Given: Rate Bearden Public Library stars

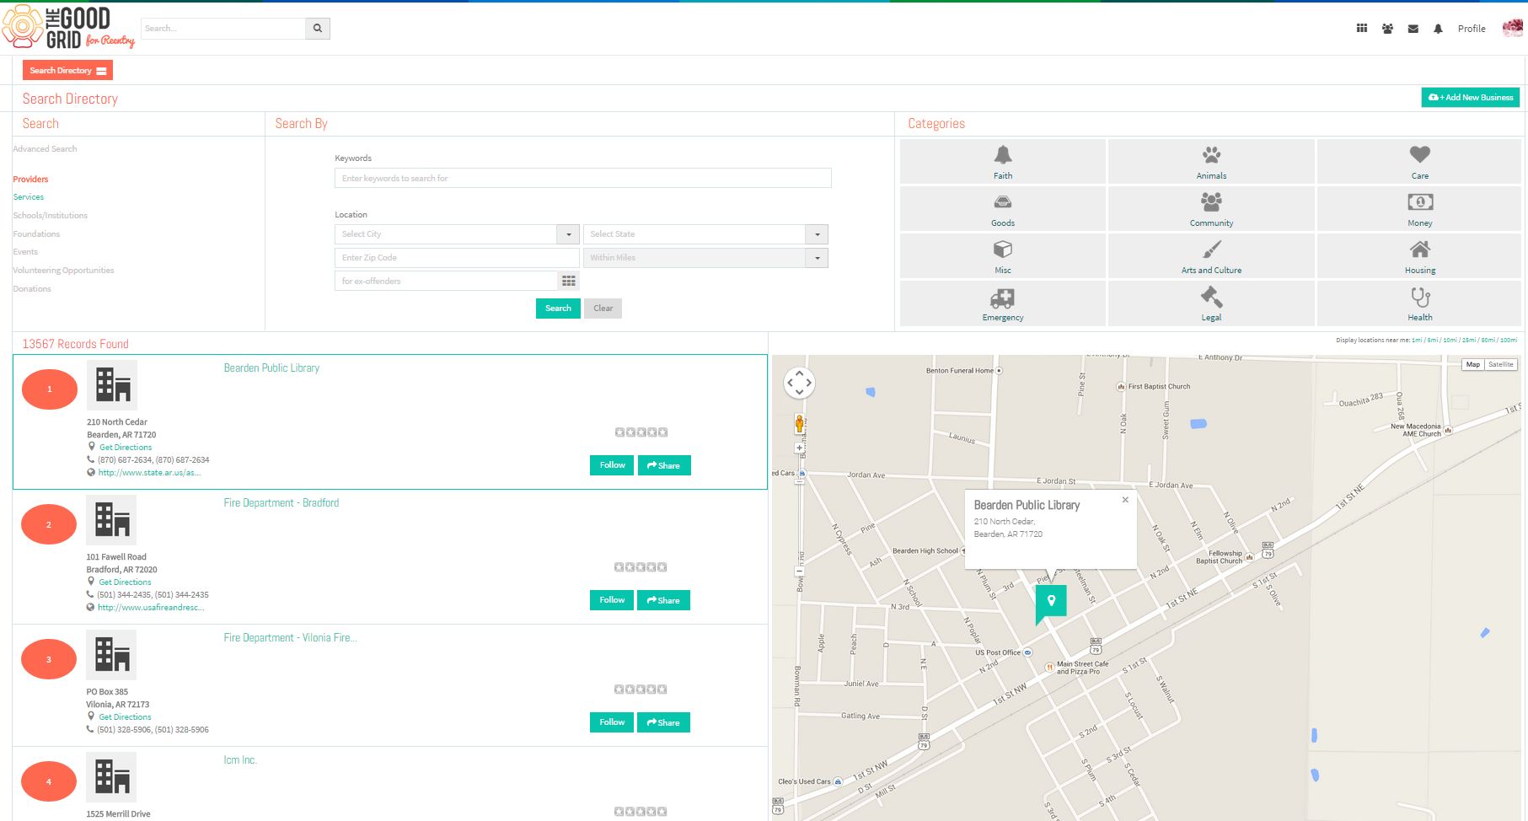Looking at the screenshot, I should click(641, 432).
